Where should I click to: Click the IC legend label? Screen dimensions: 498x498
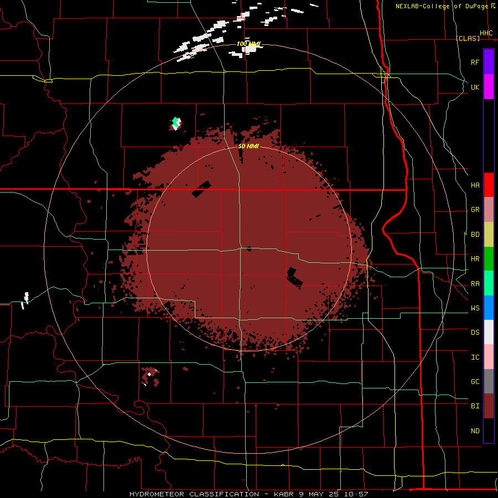[475, 357]
